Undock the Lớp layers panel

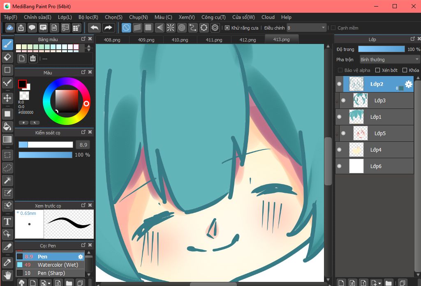coord(413,39)
